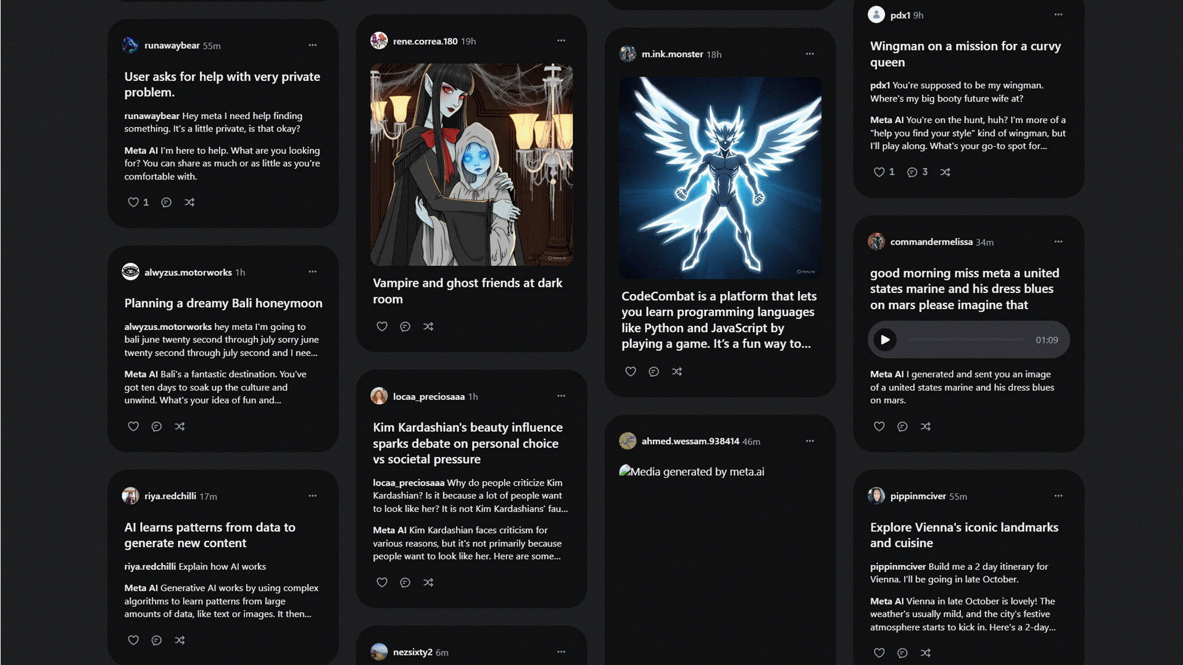Seek within the 01:09 audio progress bar
This screenshot has height=665, width=1183.
966,340
